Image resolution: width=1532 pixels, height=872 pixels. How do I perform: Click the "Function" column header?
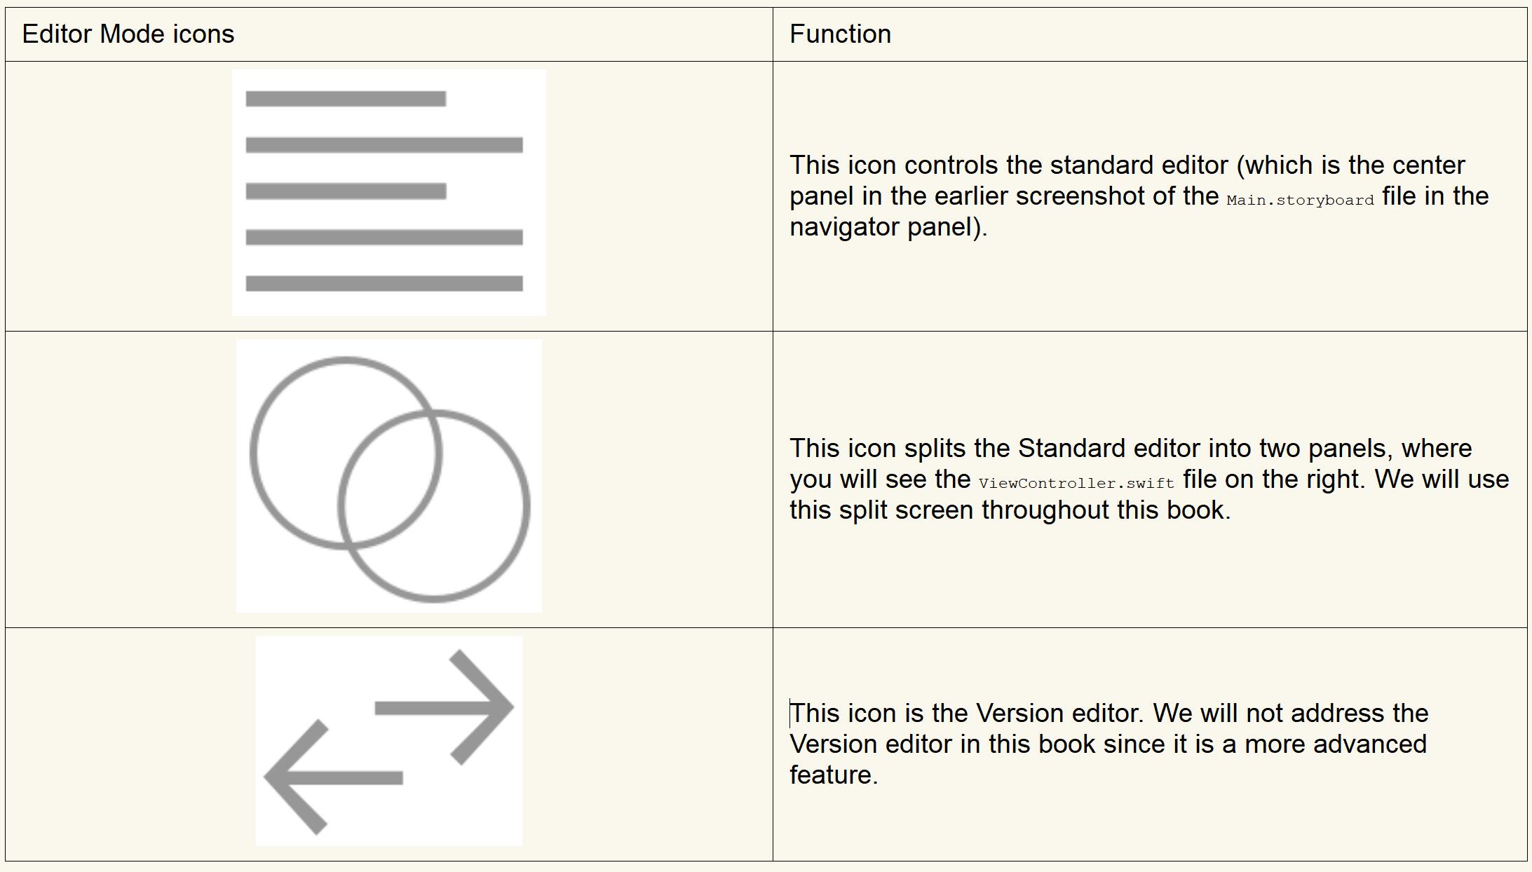[x=840, y=34]
